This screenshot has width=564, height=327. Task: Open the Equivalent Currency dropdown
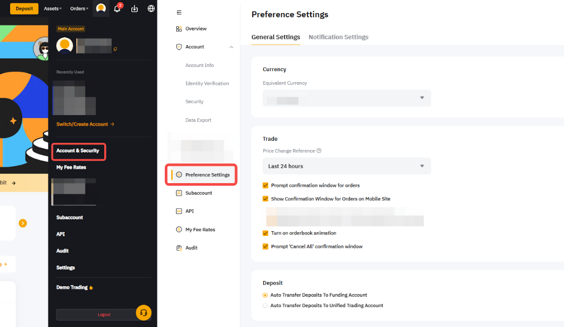(x=346, y=98)
